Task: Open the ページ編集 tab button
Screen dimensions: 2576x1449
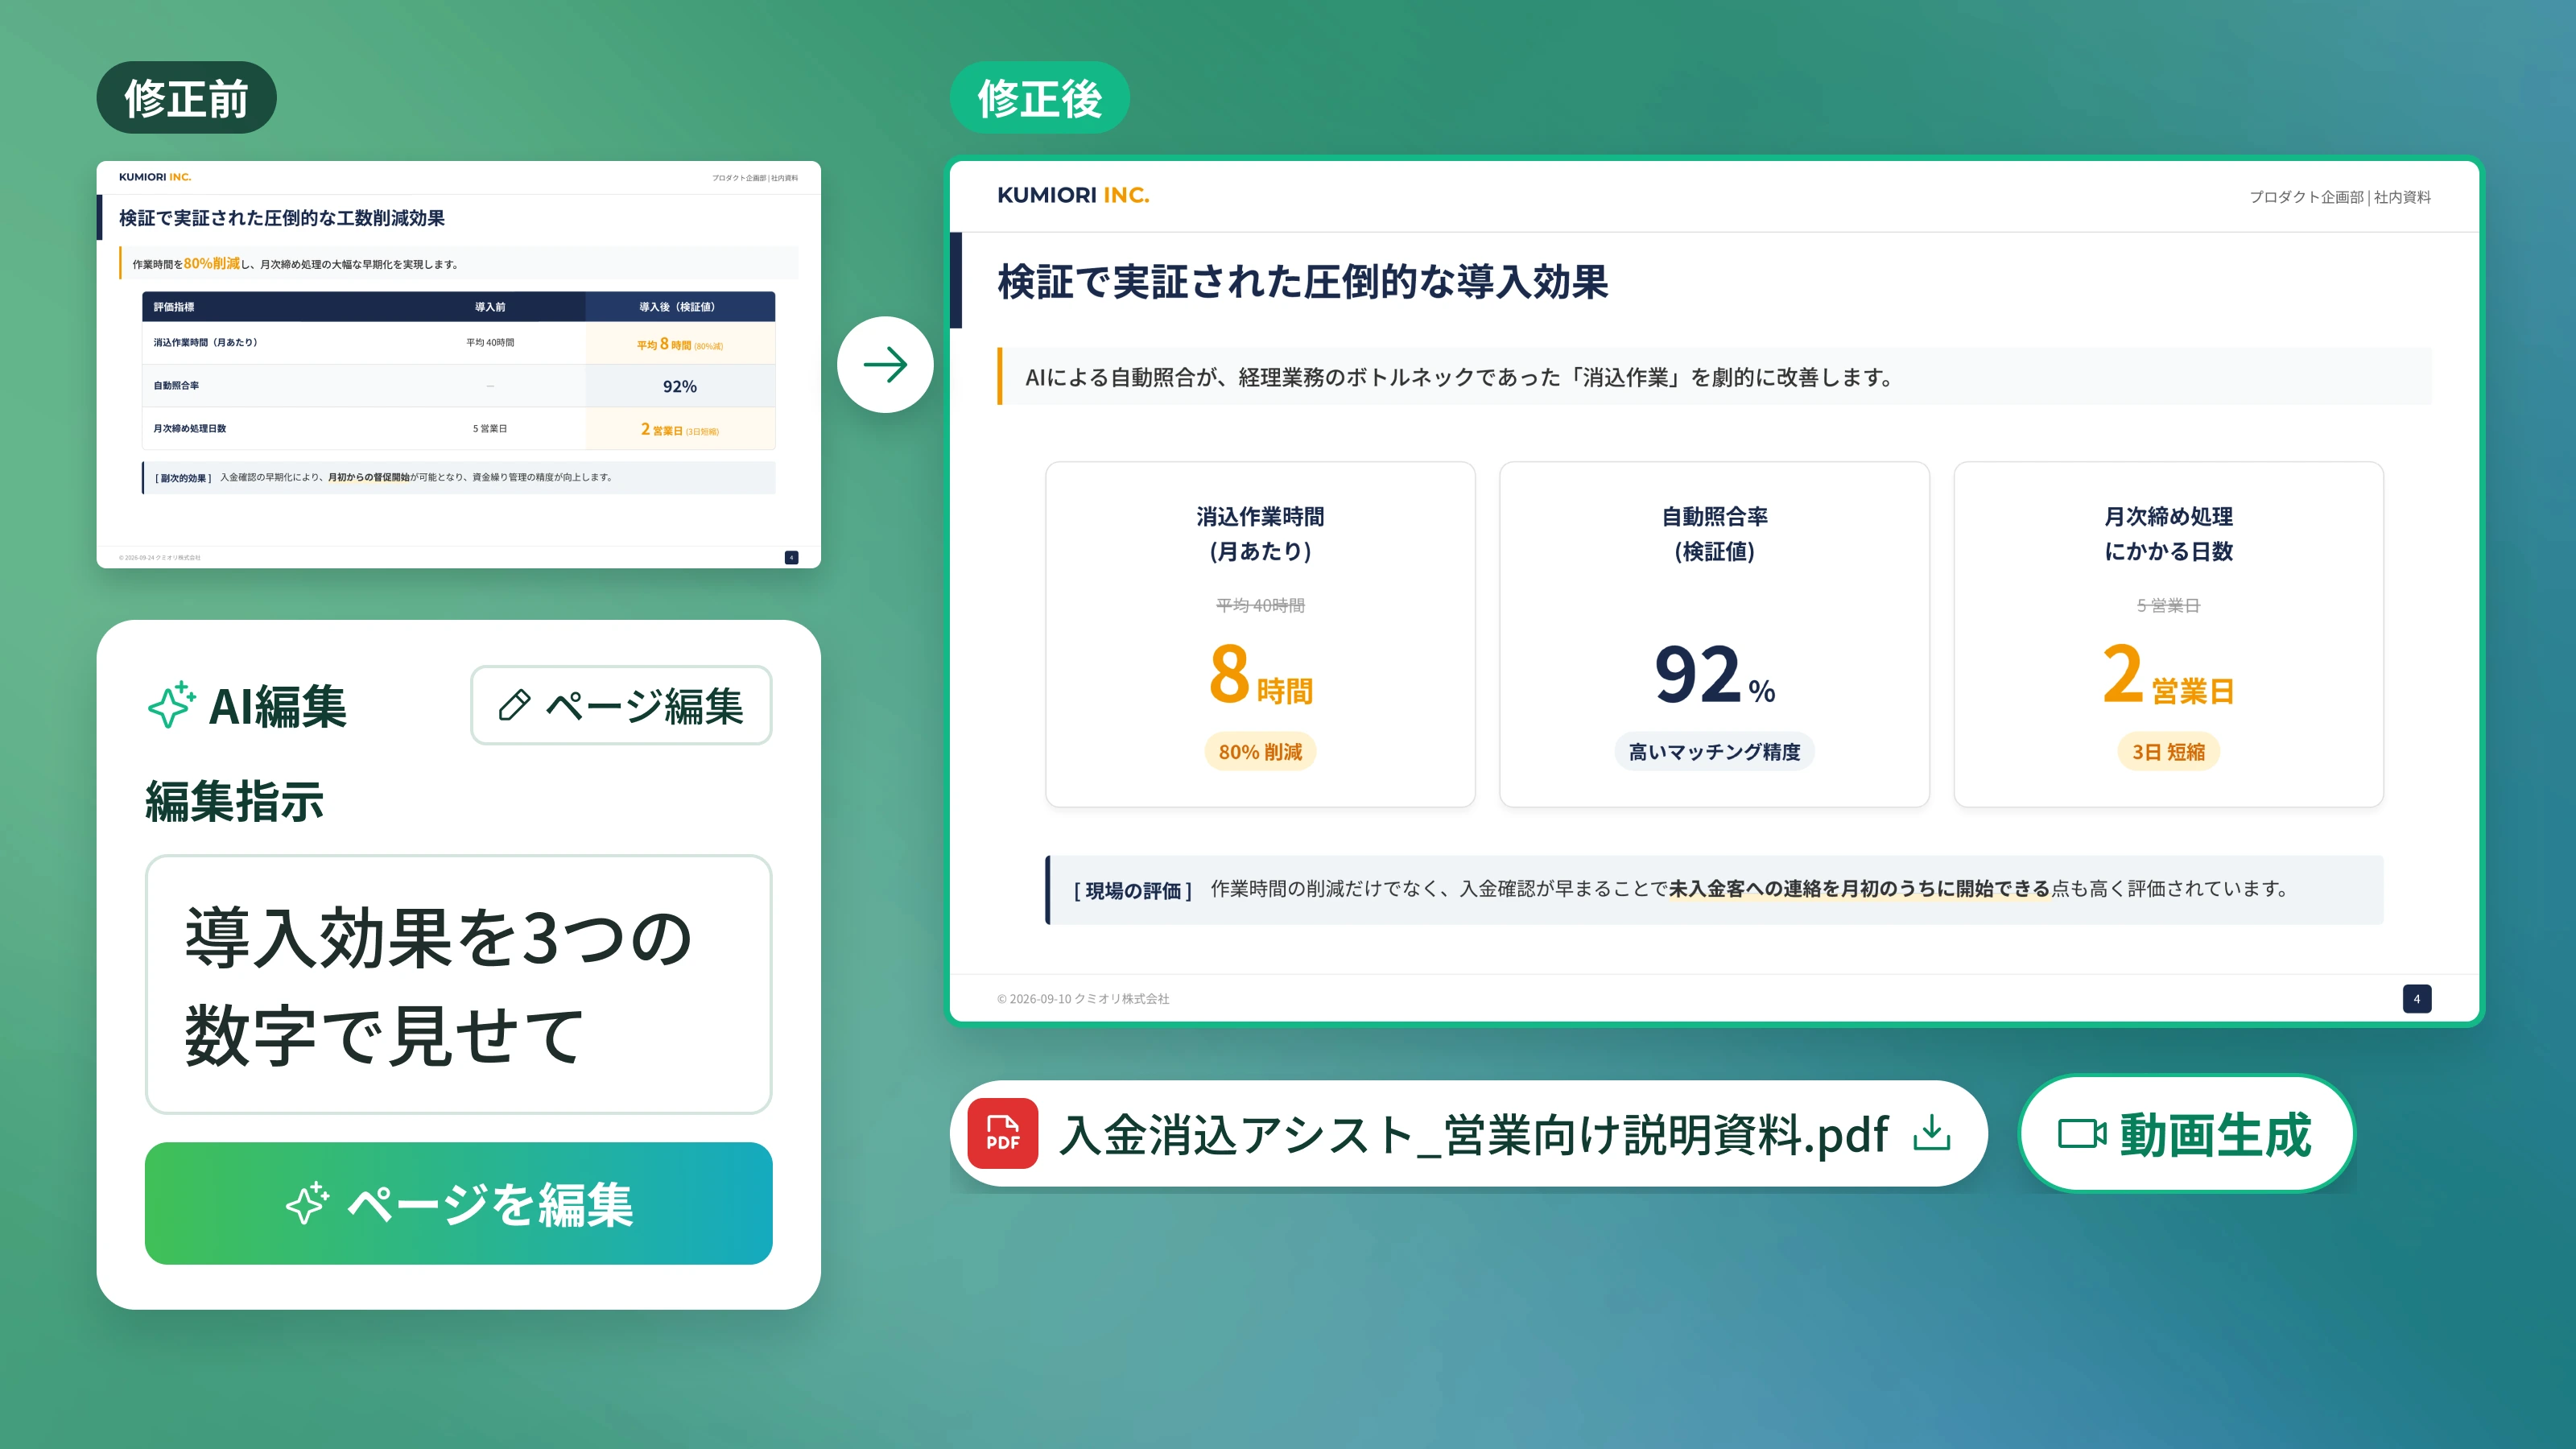Action: (621, 705)
